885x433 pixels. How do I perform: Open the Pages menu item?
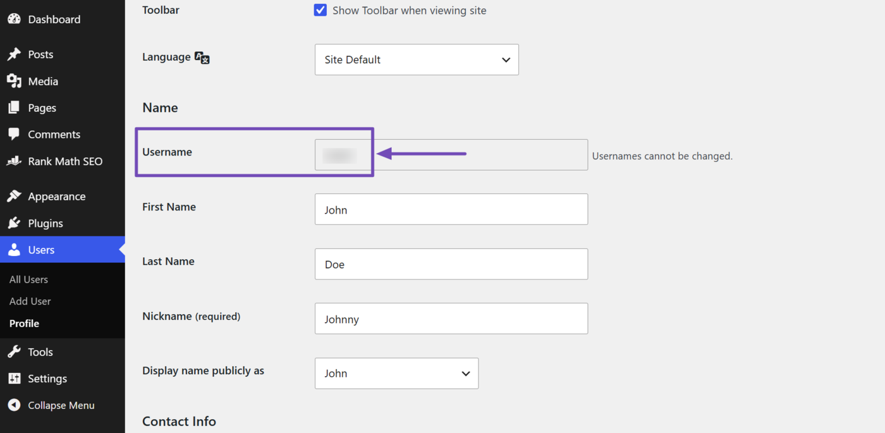tap(63, 107)
